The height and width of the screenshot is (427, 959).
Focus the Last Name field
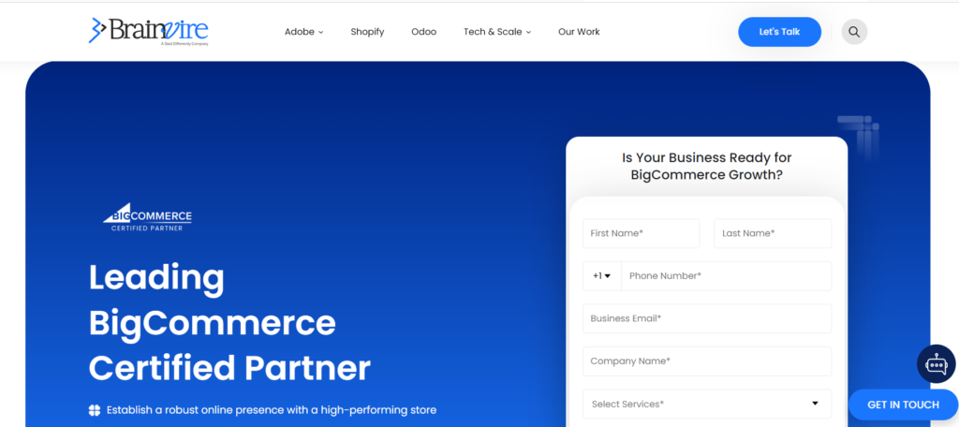coord(773,233)
